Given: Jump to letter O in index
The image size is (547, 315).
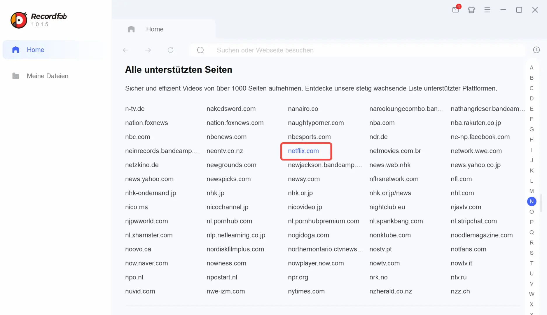Looking at the screenshot, I should click(x=532, y=212).
